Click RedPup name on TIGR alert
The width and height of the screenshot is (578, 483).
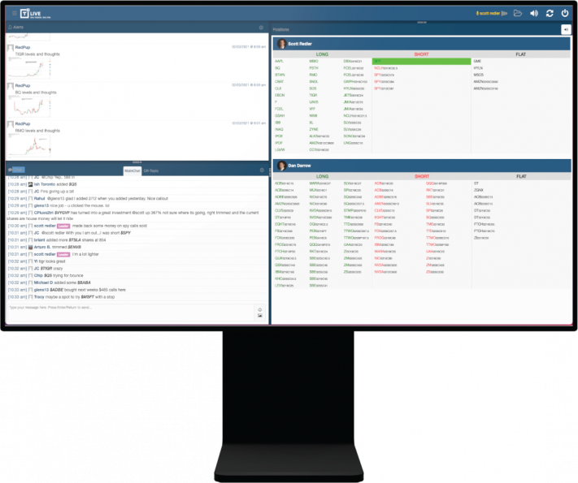coord(23,47)
